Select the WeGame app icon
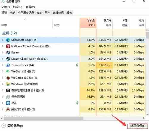 tap(8, 78)
